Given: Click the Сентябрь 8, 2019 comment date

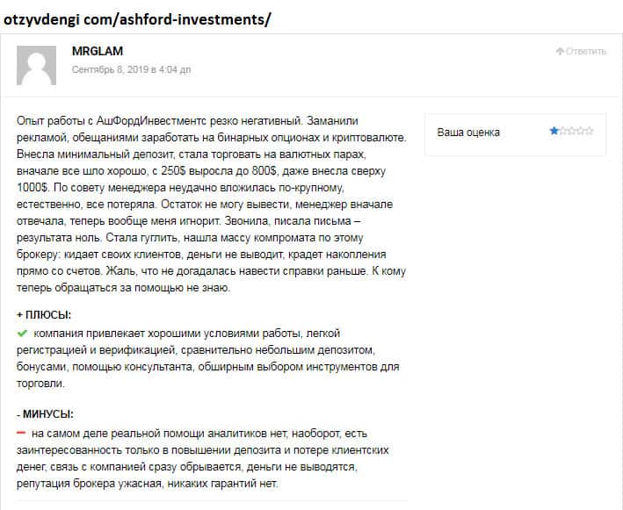Looking at the screenshot, I should [131, 68].
